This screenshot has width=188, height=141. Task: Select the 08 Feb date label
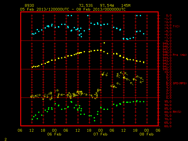tap(147, 134)
